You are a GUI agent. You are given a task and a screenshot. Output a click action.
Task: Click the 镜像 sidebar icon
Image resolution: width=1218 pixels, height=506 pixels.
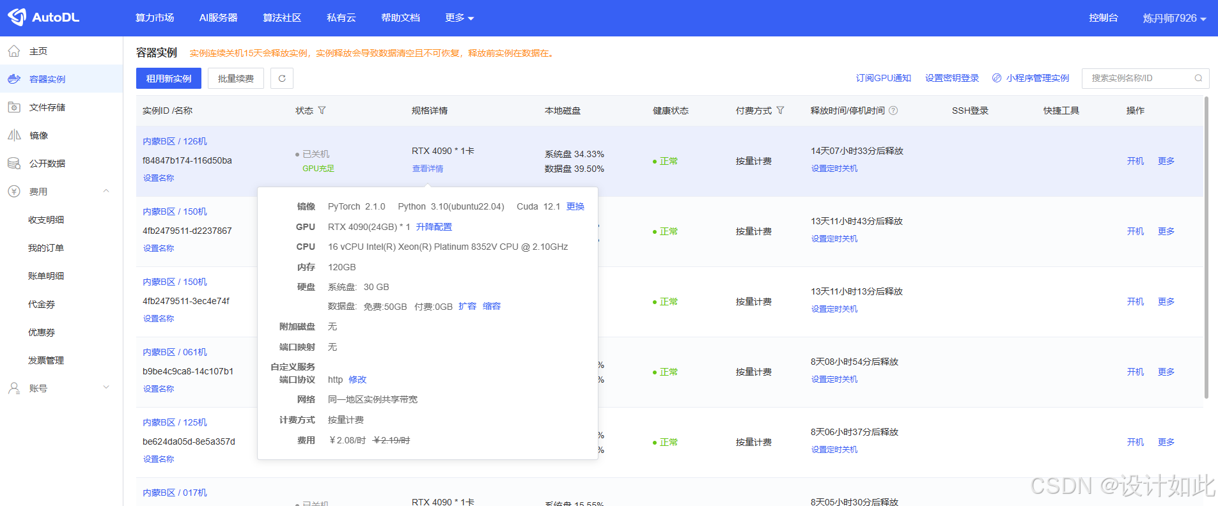(x=14, y=135)
